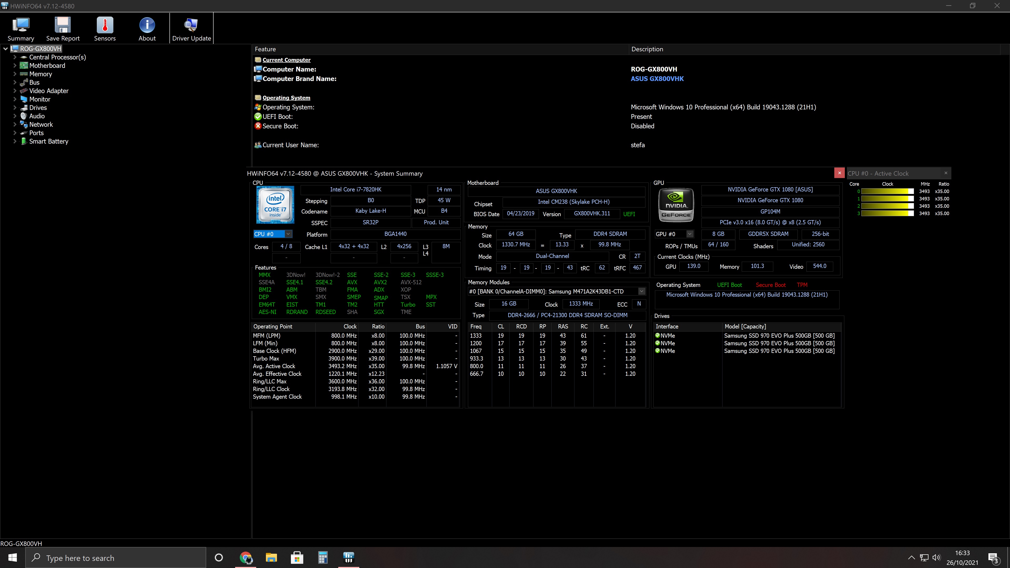Screen dimensions: 1010x568
Task: Click the Feature column header
Action: click(x=440, y=49)
